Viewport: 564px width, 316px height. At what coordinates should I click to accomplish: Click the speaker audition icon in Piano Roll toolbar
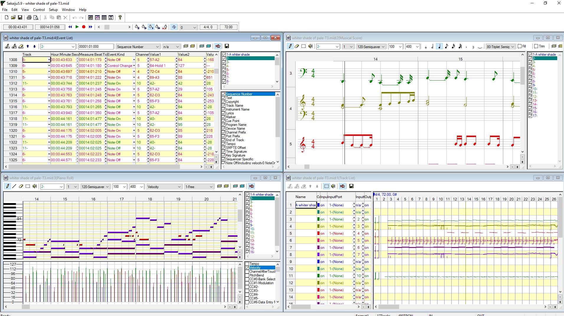coord(35,186)
